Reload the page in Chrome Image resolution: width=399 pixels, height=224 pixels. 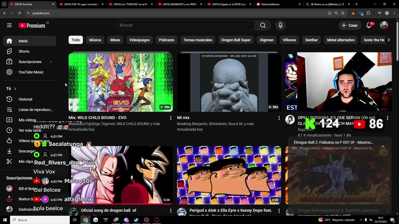(x=19, y=13)
